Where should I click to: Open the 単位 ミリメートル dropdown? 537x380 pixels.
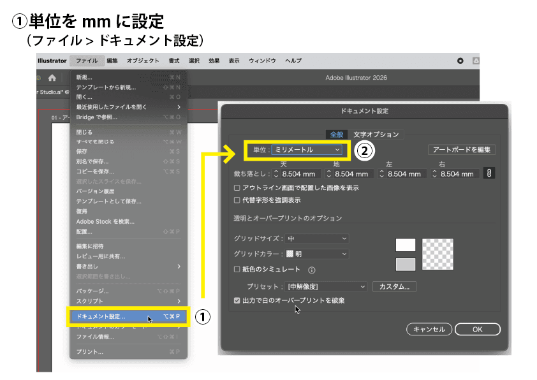(307, 150)
